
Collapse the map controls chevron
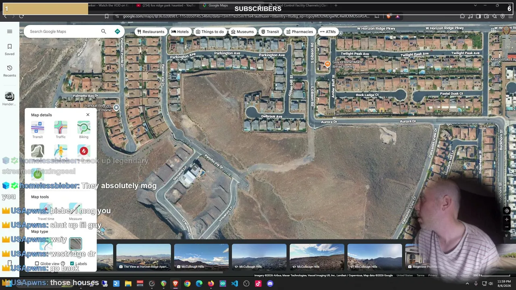pos(507,236)
